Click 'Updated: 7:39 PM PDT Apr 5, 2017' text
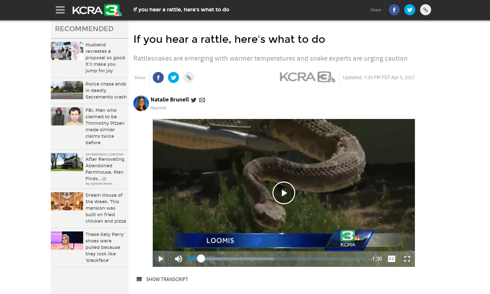The width and height of the screenshot is (490, 294). pyautogui.click(x=379, y=77)
